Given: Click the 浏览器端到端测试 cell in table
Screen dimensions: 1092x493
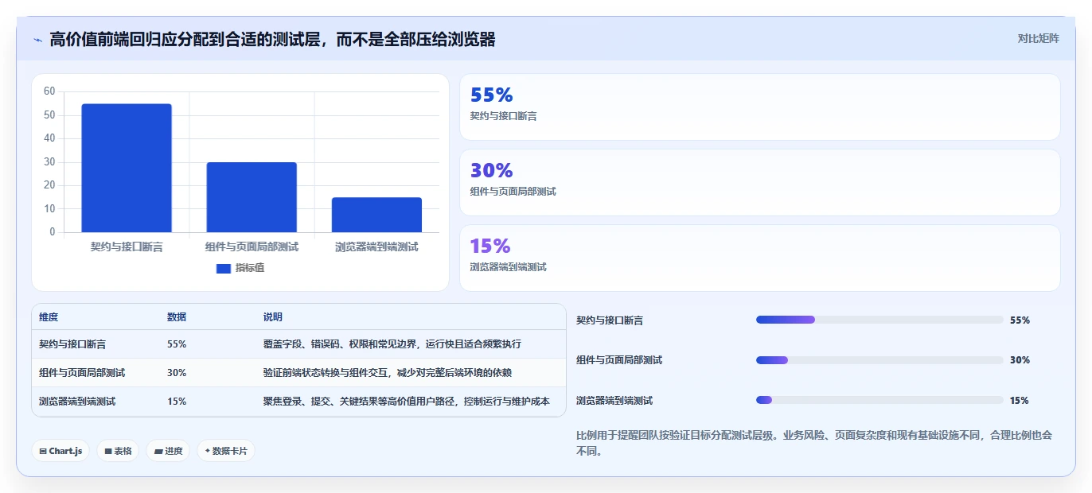Looking at the screenshot, I should 77,402.
